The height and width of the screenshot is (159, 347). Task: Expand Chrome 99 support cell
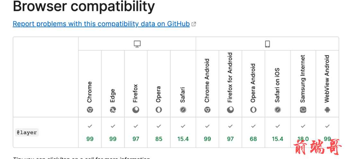[90, 132]
